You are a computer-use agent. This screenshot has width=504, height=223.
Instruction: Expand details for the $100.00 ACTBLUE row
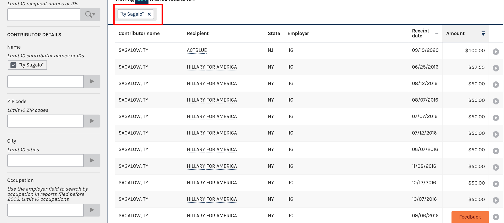pos(496,52)
